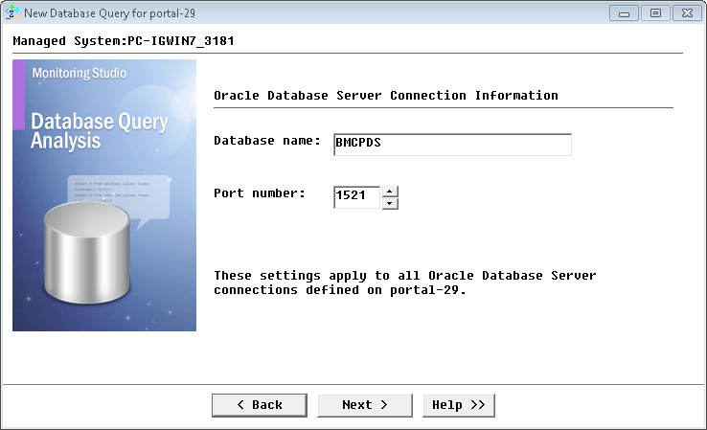Increase port number with up arrow
707x430 pixels.
tap(390, 192)
